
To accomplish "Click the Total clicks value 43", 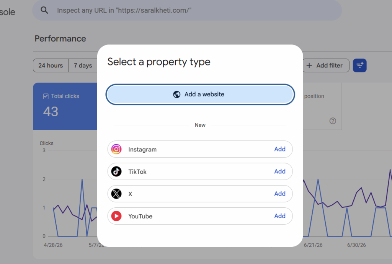I will (51, 111).
